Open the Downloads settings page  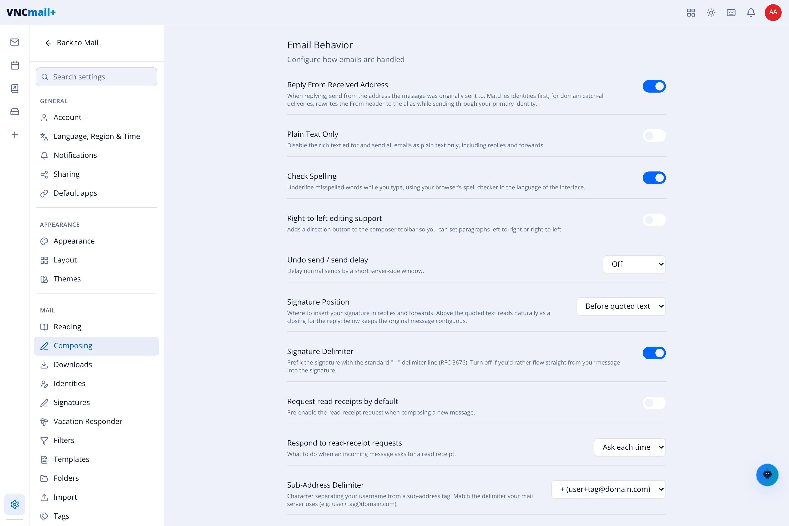click(x=97, y=365)
